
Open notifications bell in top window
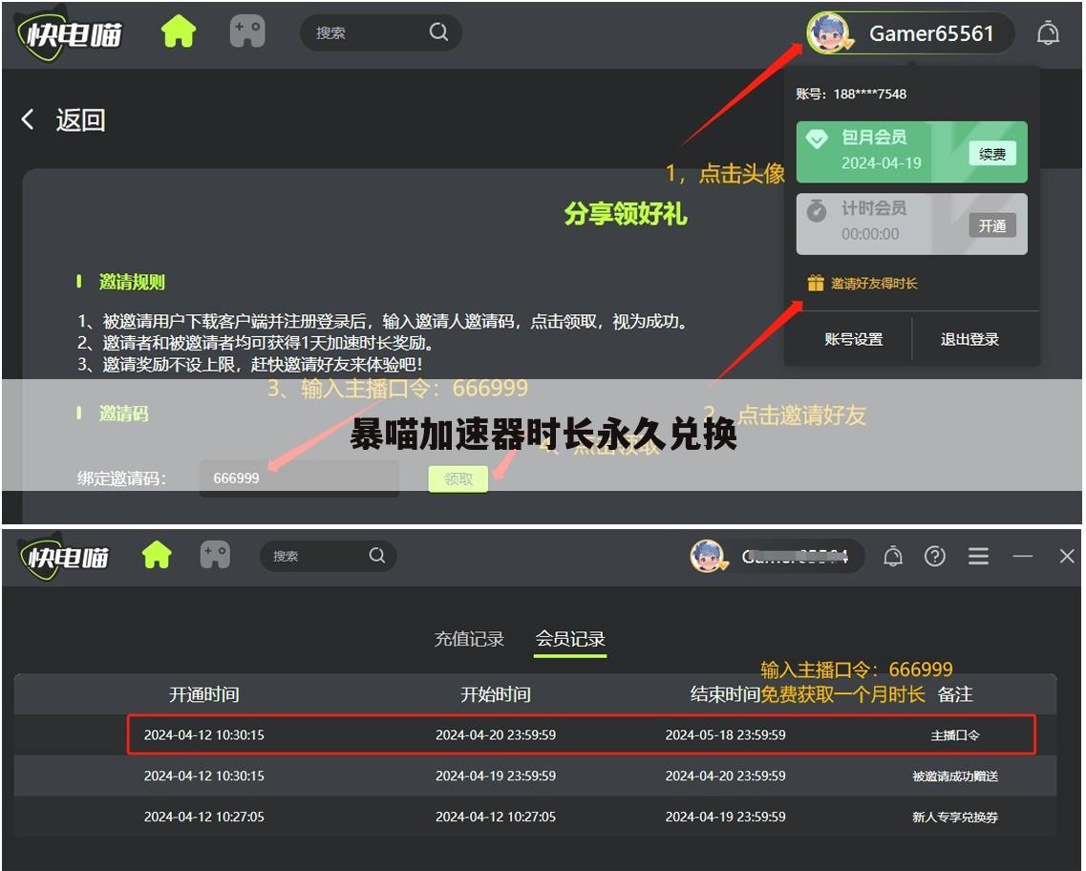coord(1047,32)
